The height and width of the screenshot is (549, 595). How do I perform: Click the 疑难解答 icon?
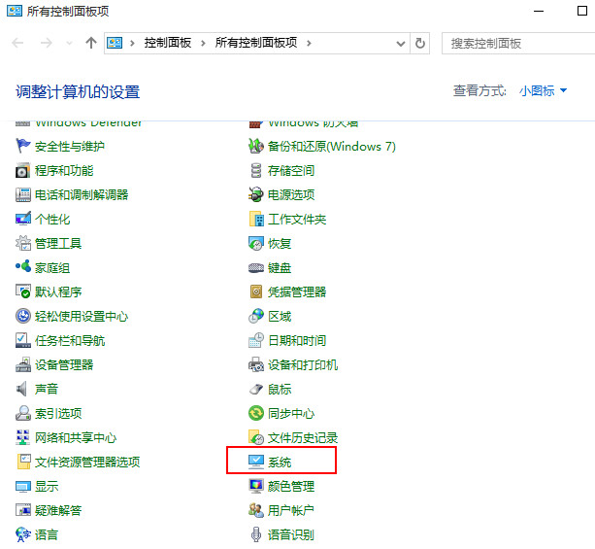click(x=22, y=511)
